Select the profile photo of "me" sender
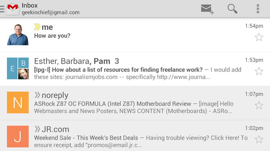Image resolution: width=270 pixels, height=151 pixels. click(18, 34)
